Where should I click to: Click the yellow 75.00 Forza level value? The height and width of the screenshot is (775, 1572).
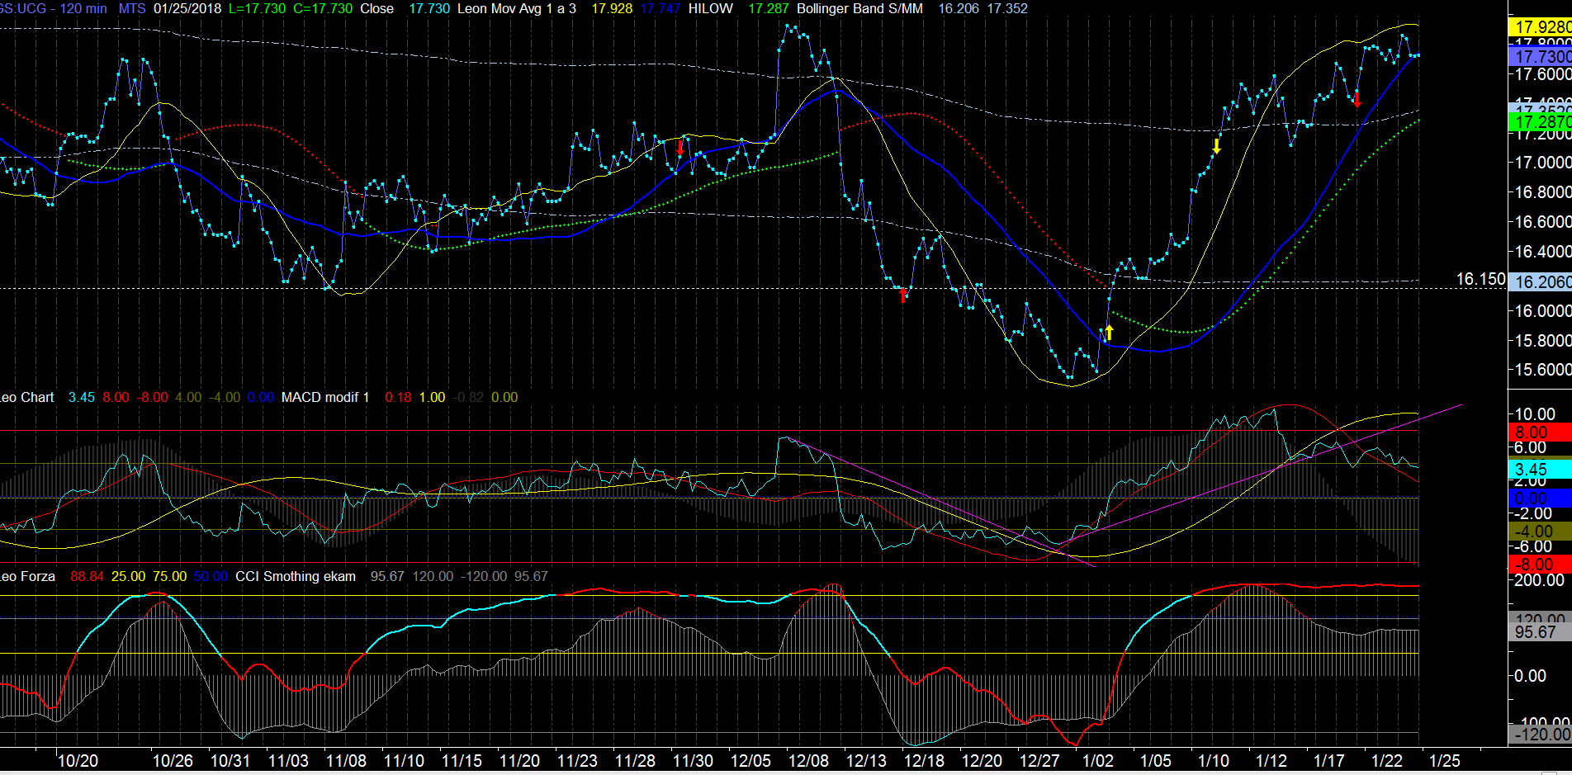(x=169, y=576)
